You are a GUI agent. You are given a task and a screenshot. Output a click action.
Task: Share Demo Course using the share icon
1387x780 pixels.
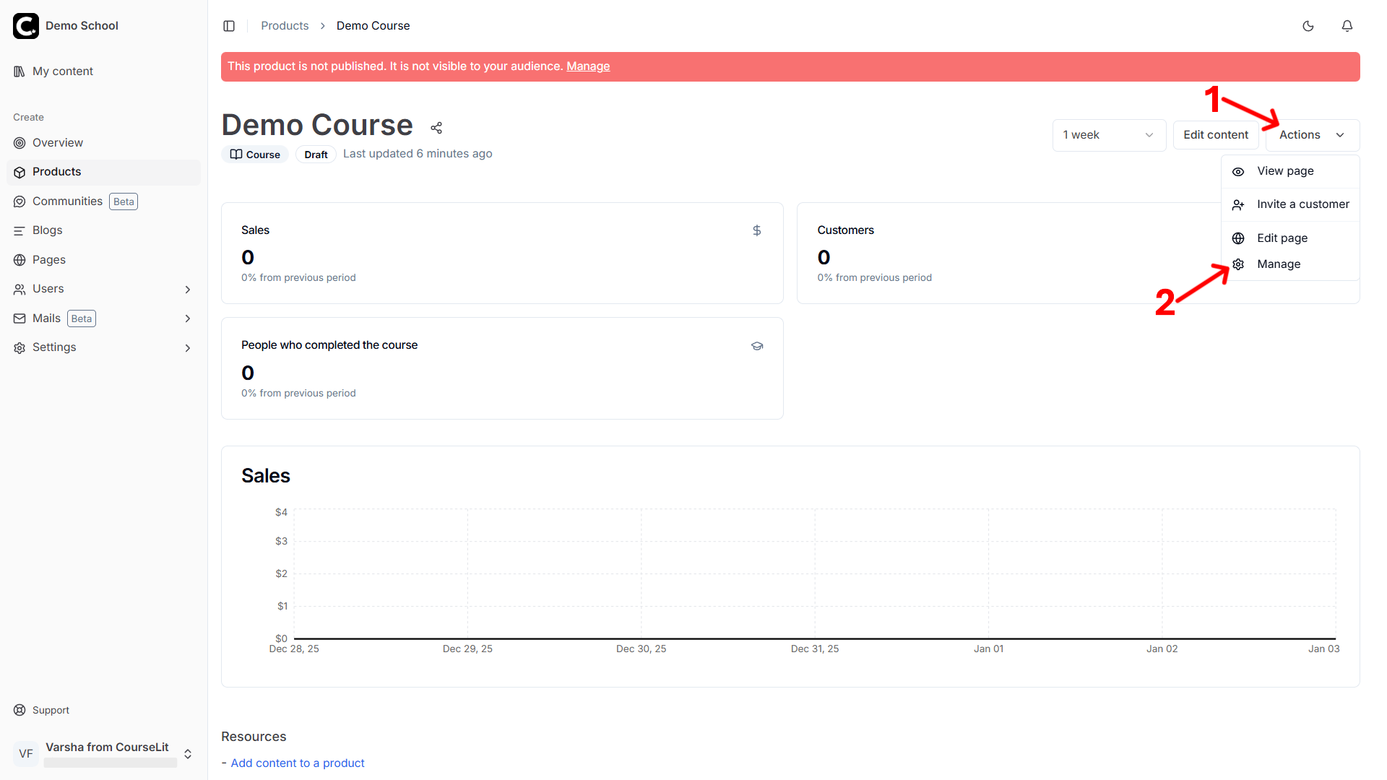436,127
